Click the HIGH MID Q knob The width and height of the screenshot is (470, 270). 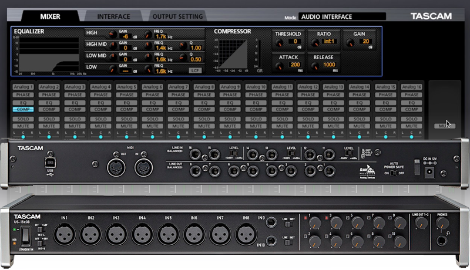(183, 46)
